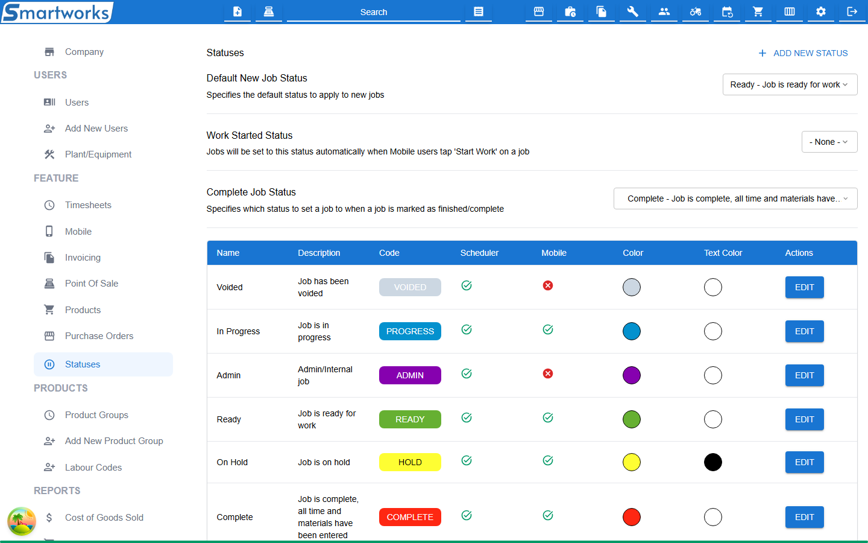Go to Purchase Orders in sidebar

[99, 336]
